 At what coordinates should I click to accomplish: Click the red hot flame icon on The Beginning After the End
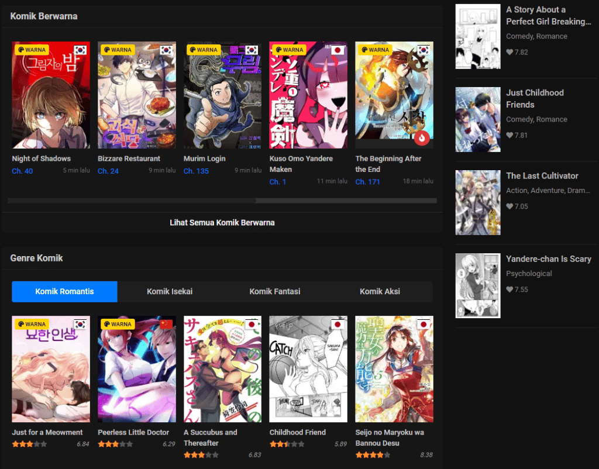(422, 138)
